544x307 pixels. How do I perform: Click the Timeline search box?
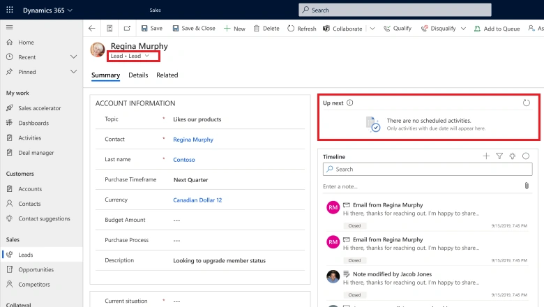(x=428, y=170)
